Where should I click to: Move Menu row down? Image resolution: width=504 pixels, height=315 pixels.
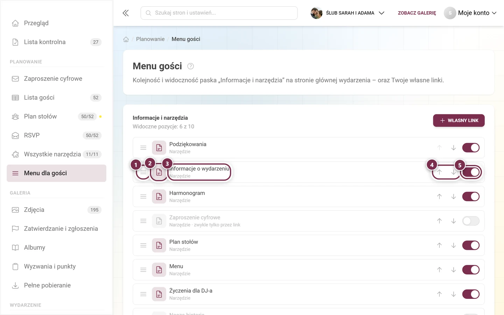click(x=453, y=270)
